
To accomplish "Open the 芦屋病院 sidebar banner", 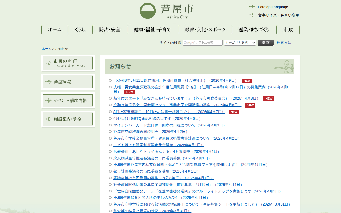I will 68,82.
